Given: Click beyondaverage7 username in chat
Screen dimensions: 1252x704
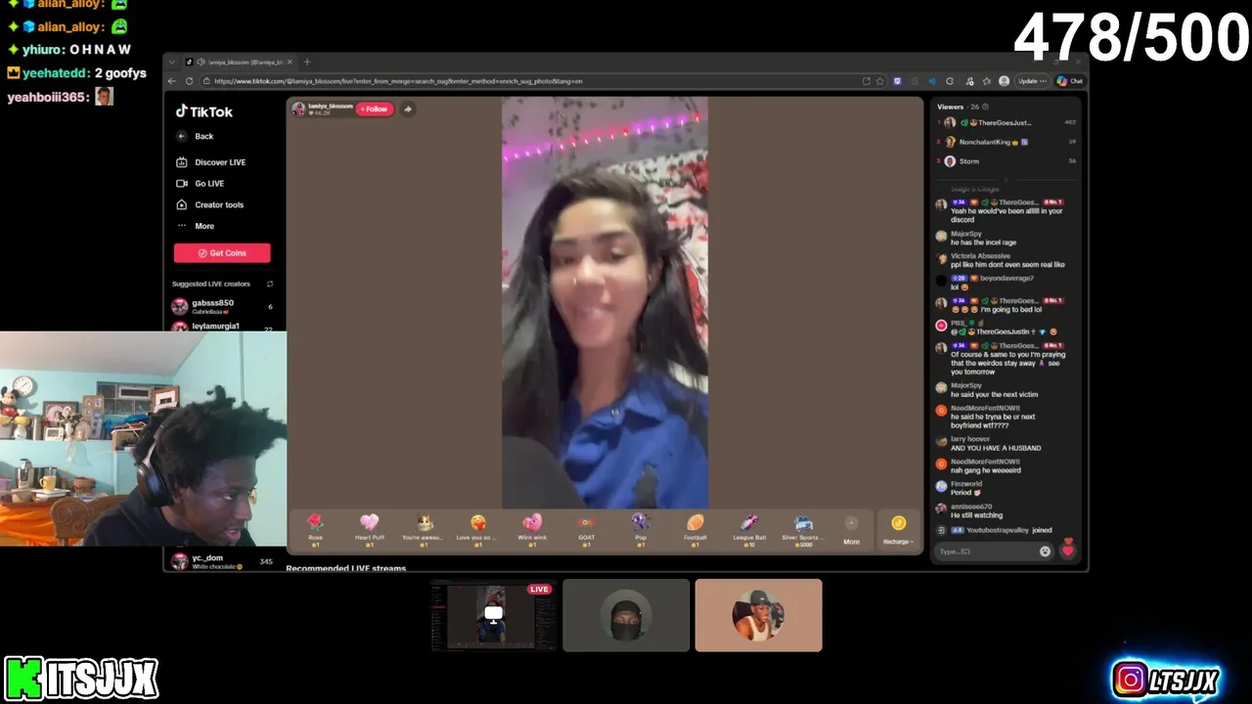Looking at the screenshot, I should tap(1007, 279).
